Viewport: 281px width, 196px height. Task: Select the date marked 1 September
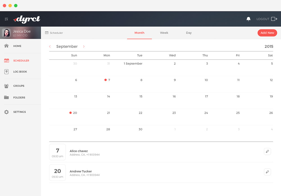coord(133,64)
